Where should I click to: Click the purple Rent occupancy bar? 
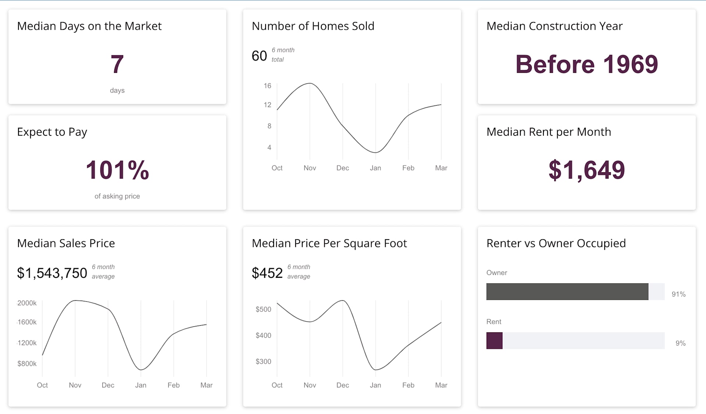pyautogui.click(x=494, y=340)
